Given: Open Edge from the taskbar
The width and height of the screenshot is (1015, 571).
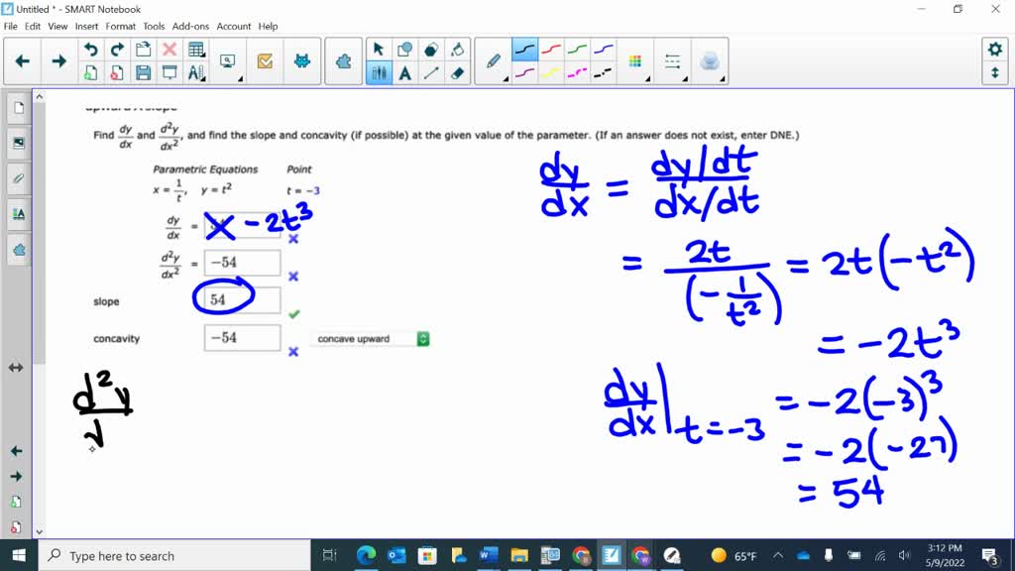Looking at the screenshot, I should [366, 555].
